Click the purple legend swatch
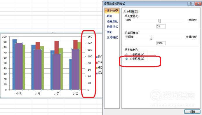 (x=97, y=73)
